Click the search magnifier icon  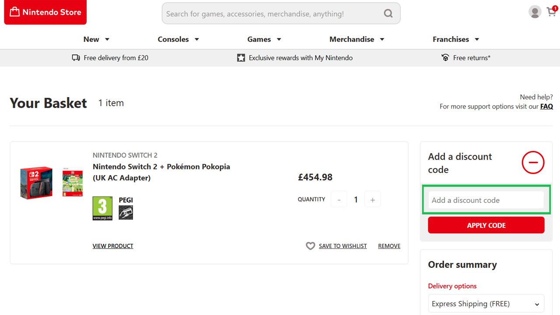(388, 14)
